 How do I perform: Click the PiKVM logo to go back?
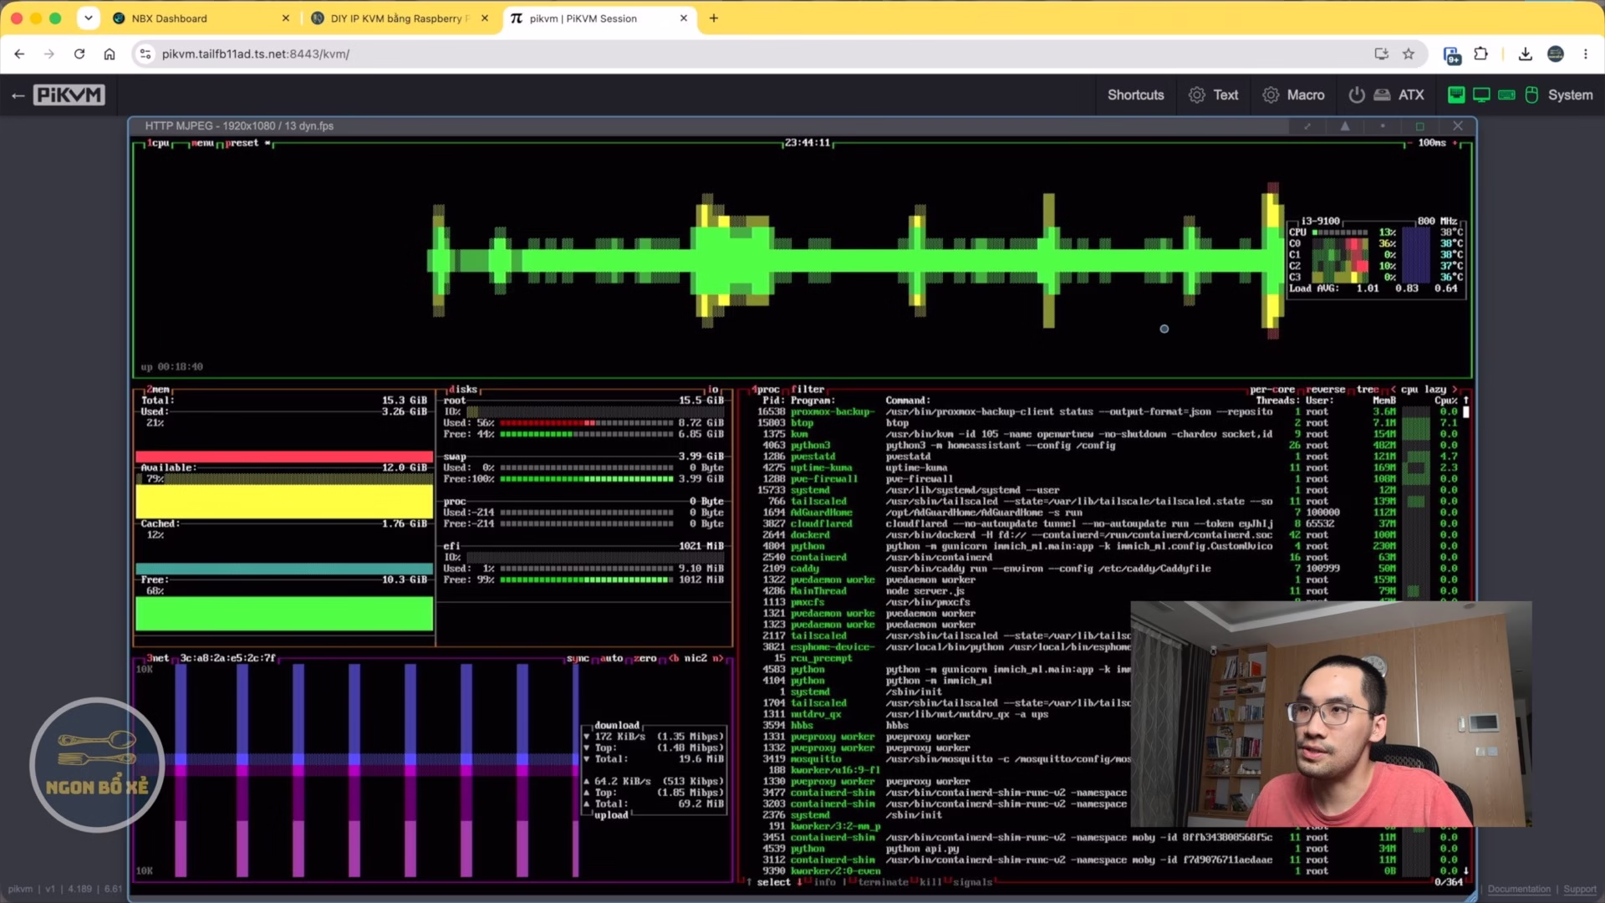click(69, 95)
